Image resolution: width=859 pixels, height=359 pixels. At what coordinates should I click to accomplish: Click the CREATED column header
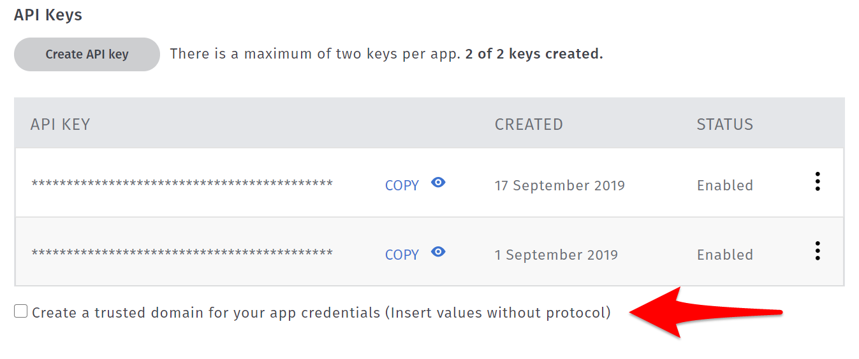pos(529,124)
